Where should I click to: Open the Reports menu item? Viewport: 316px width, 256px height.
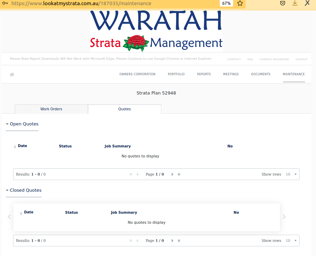click(204, 74)
